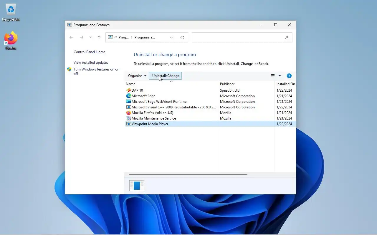Expand the address bar history dropdown
Image resolution: width=377 pixels, height=235 pixels.
pyautogui.click(x=171, y=37)
